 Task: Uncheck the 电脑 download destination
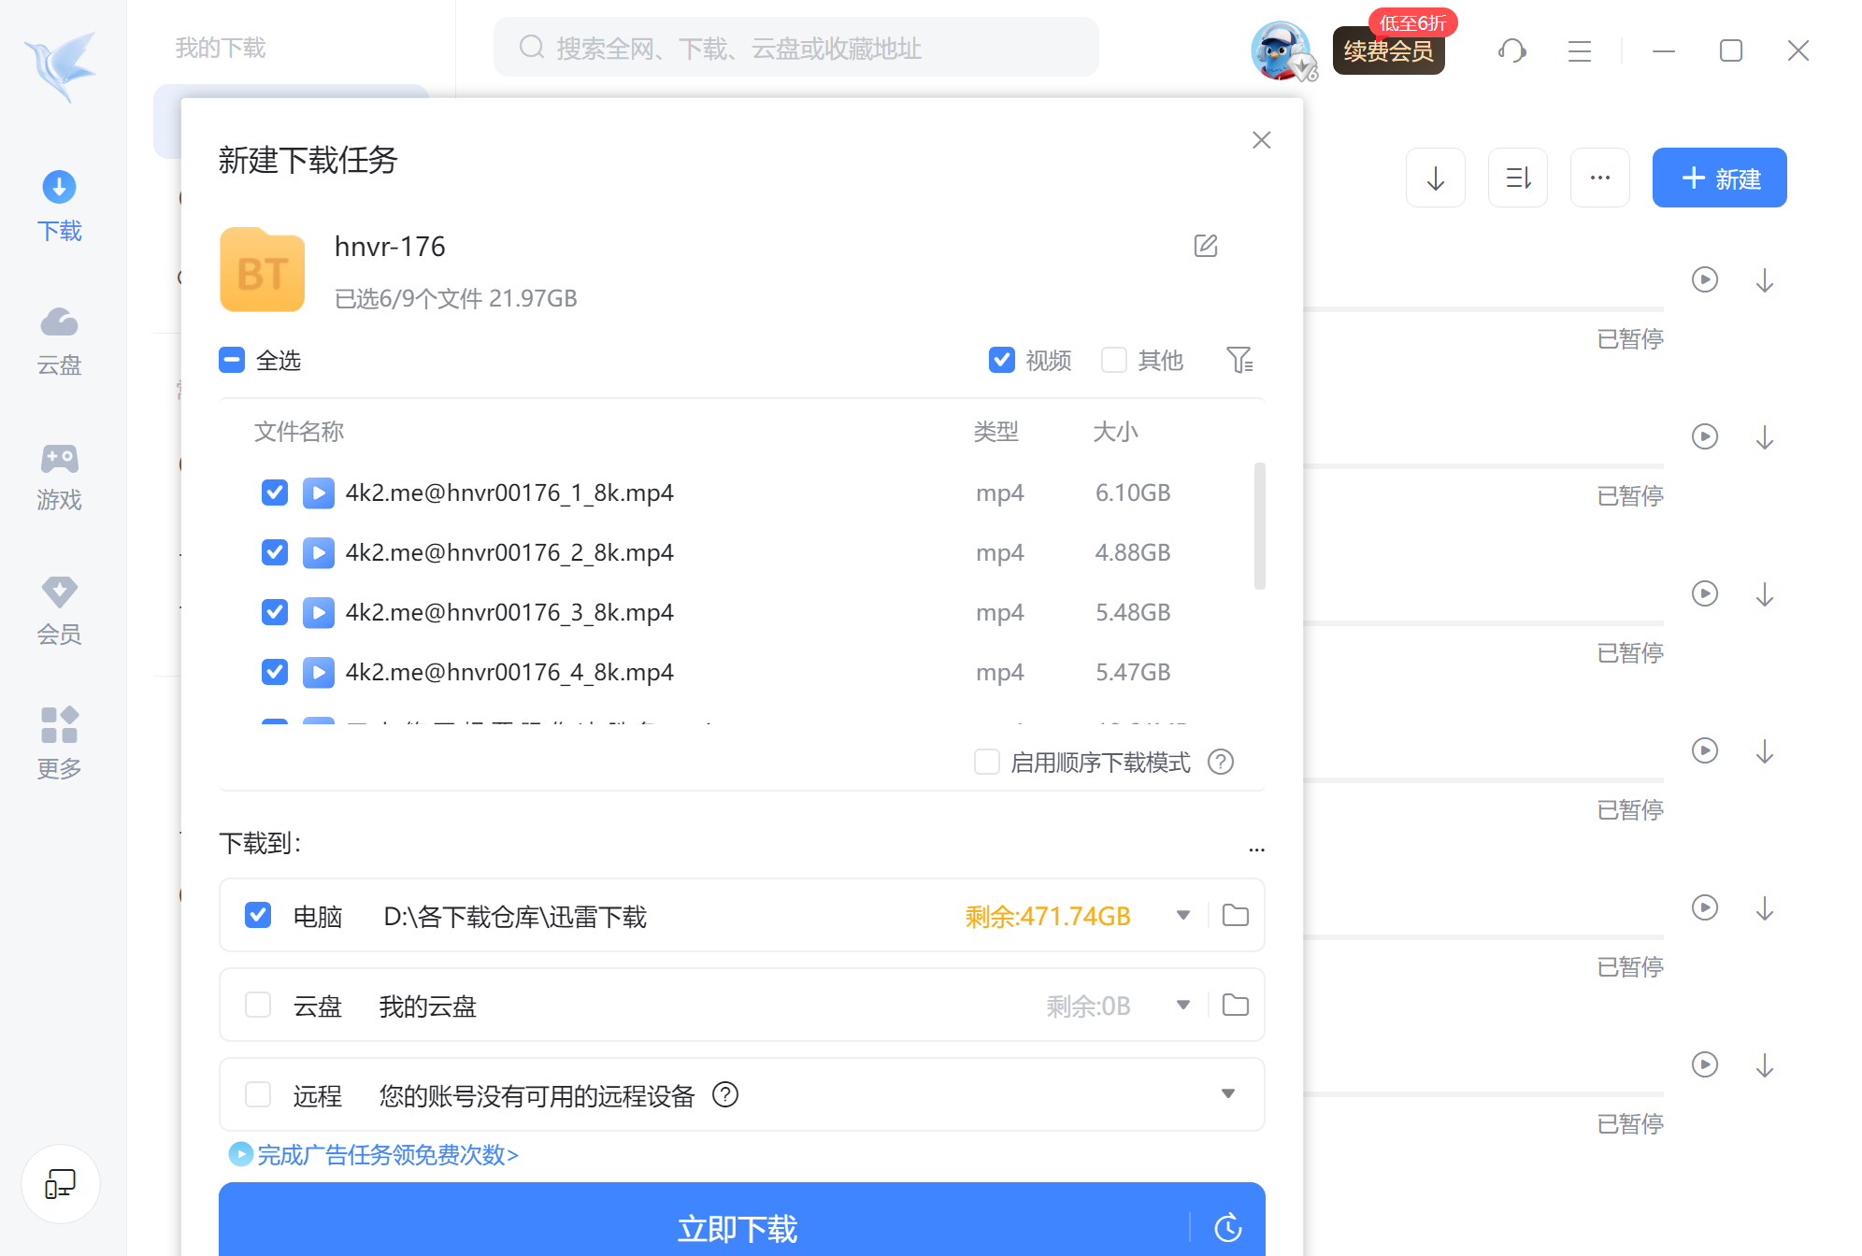258,915
